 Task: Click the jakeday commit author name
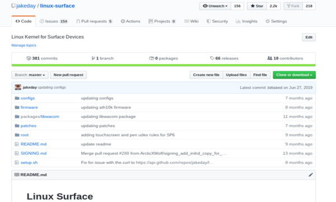30,88
